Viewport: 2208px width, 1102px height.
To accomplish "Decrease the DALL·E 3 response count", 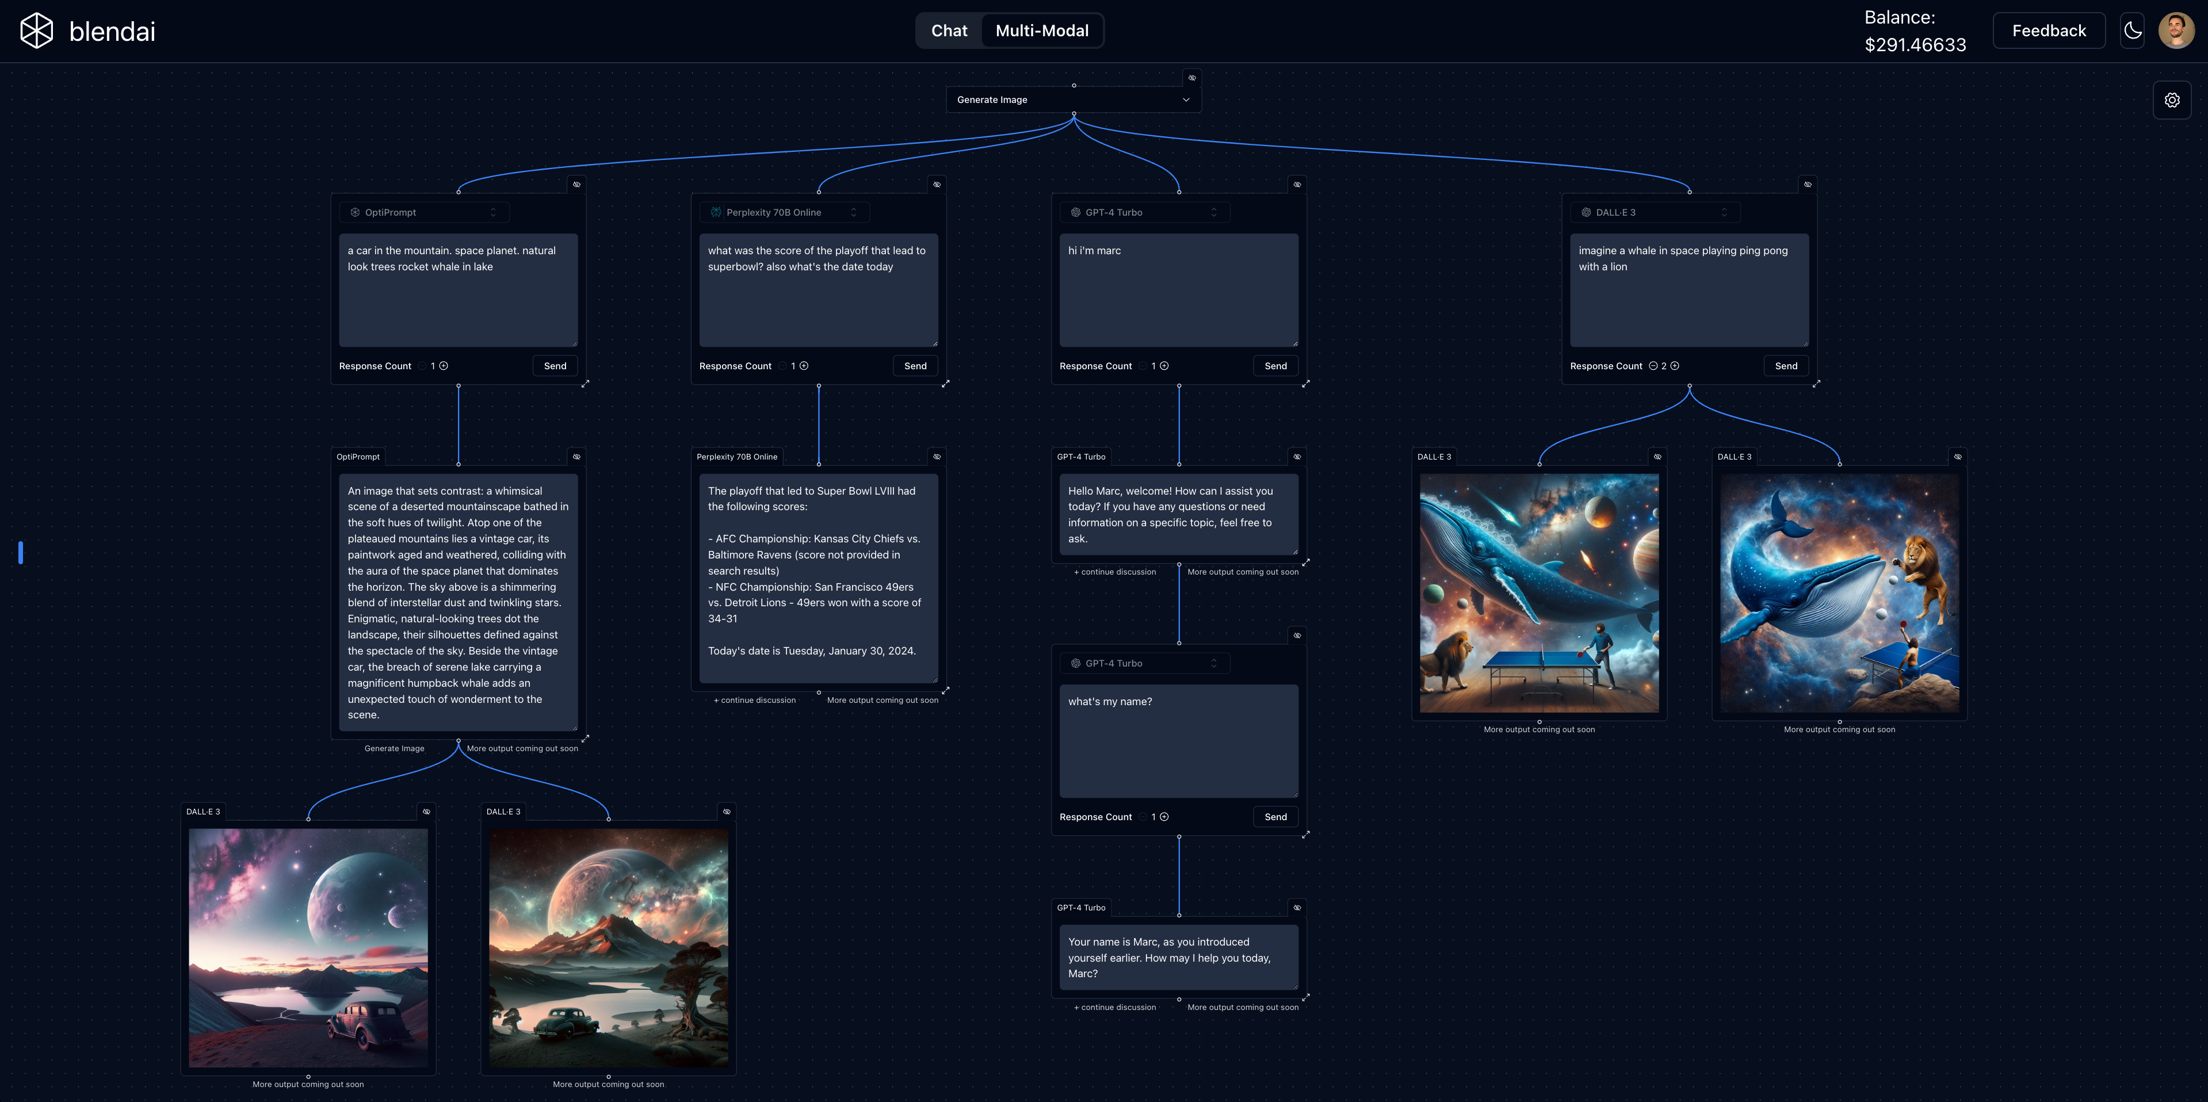I will point(1653,366).
